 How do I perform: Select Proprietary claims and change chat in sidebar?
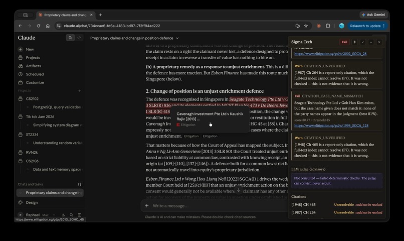pos(50,193)
